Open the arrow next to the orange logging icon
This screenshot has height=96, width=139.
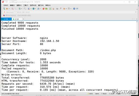66,9
